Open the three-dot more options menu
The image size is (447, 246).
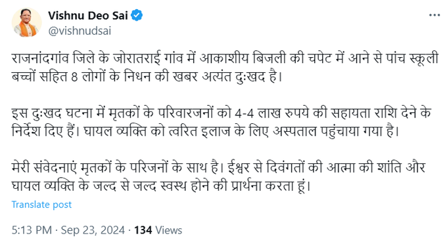435,15
